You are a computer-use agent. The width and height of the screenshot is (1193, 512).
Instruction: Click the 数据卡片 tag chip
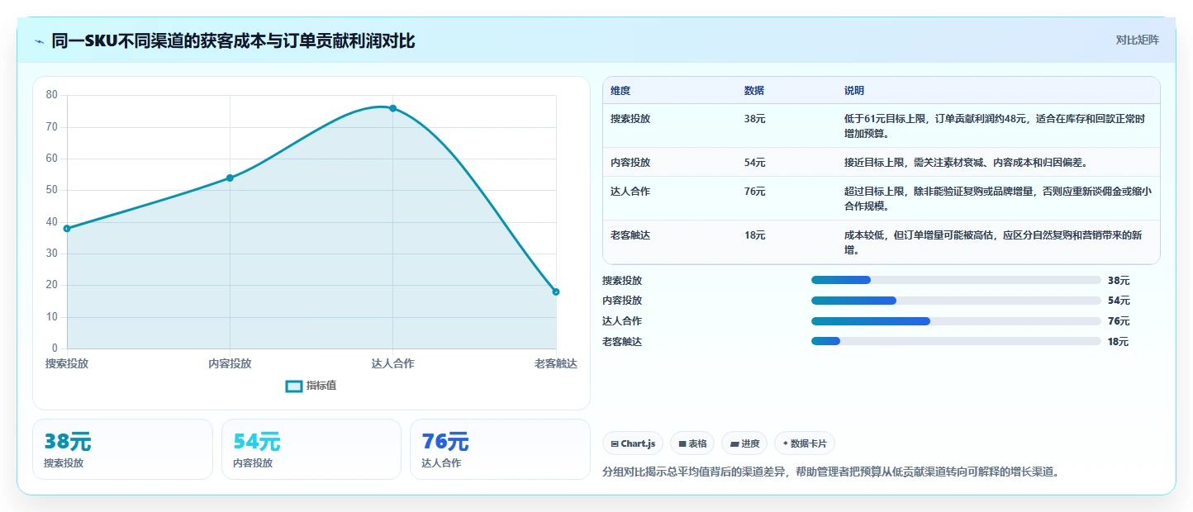pyautogui.click(x=806, y=443)
